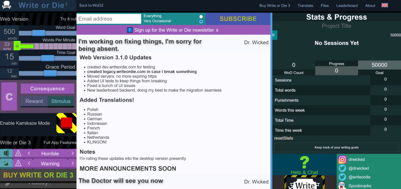This screenshot has width=401, height=189.
Task: Select next sound with right arrow beside Horrible
Action: pos(72,153)
